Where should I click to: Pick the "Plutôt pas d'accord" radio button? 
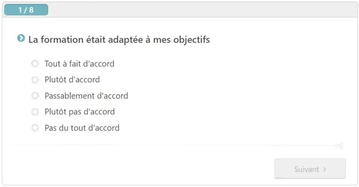[35, 112]
